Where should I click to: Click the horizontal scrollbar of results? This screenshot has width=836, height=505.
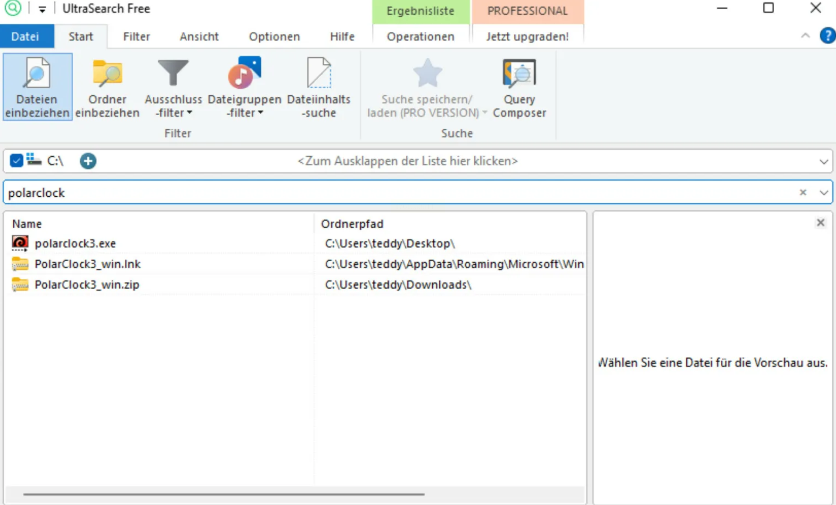tap(224, 494)
